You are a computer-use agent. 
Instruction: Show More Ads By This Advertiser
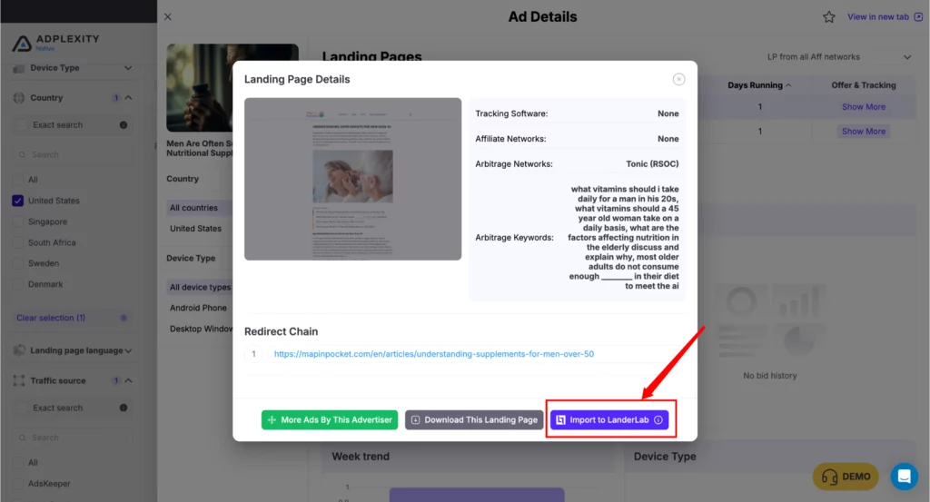(x=330, y=419)
